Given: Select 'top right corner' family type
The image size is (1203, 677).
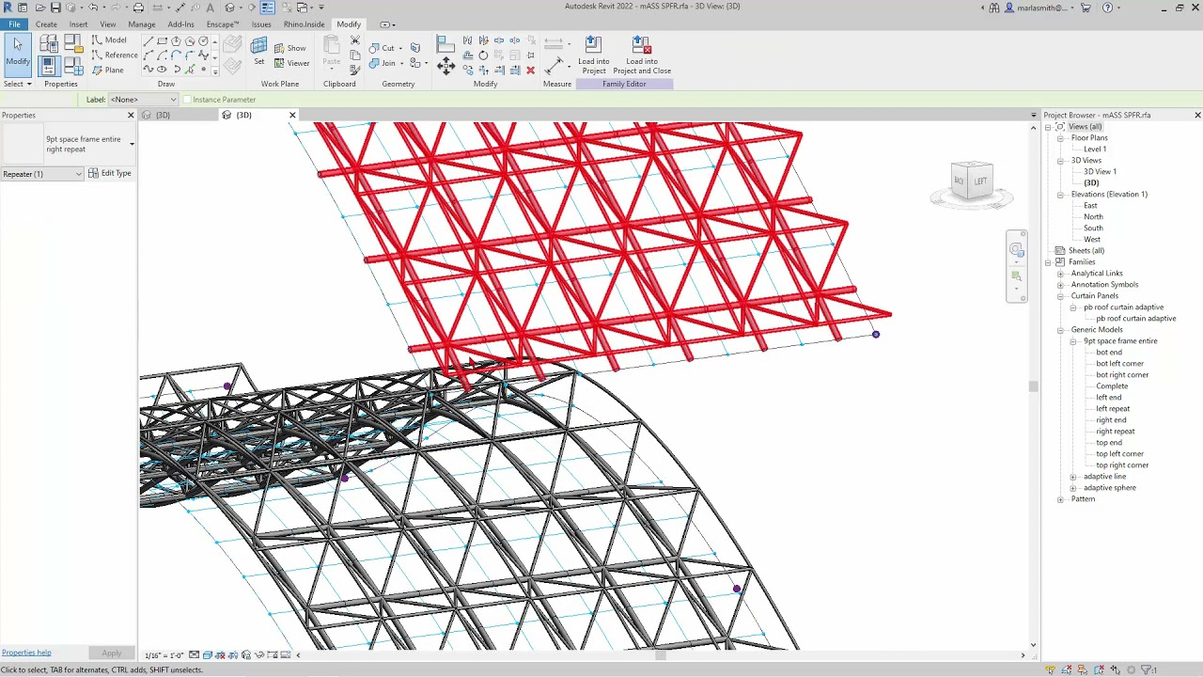Looking at the screenshot, I should [1122, 465].
